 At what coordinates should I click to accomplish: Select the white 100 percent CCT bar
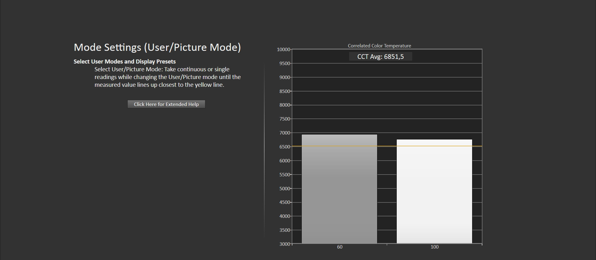pos(434,192)
